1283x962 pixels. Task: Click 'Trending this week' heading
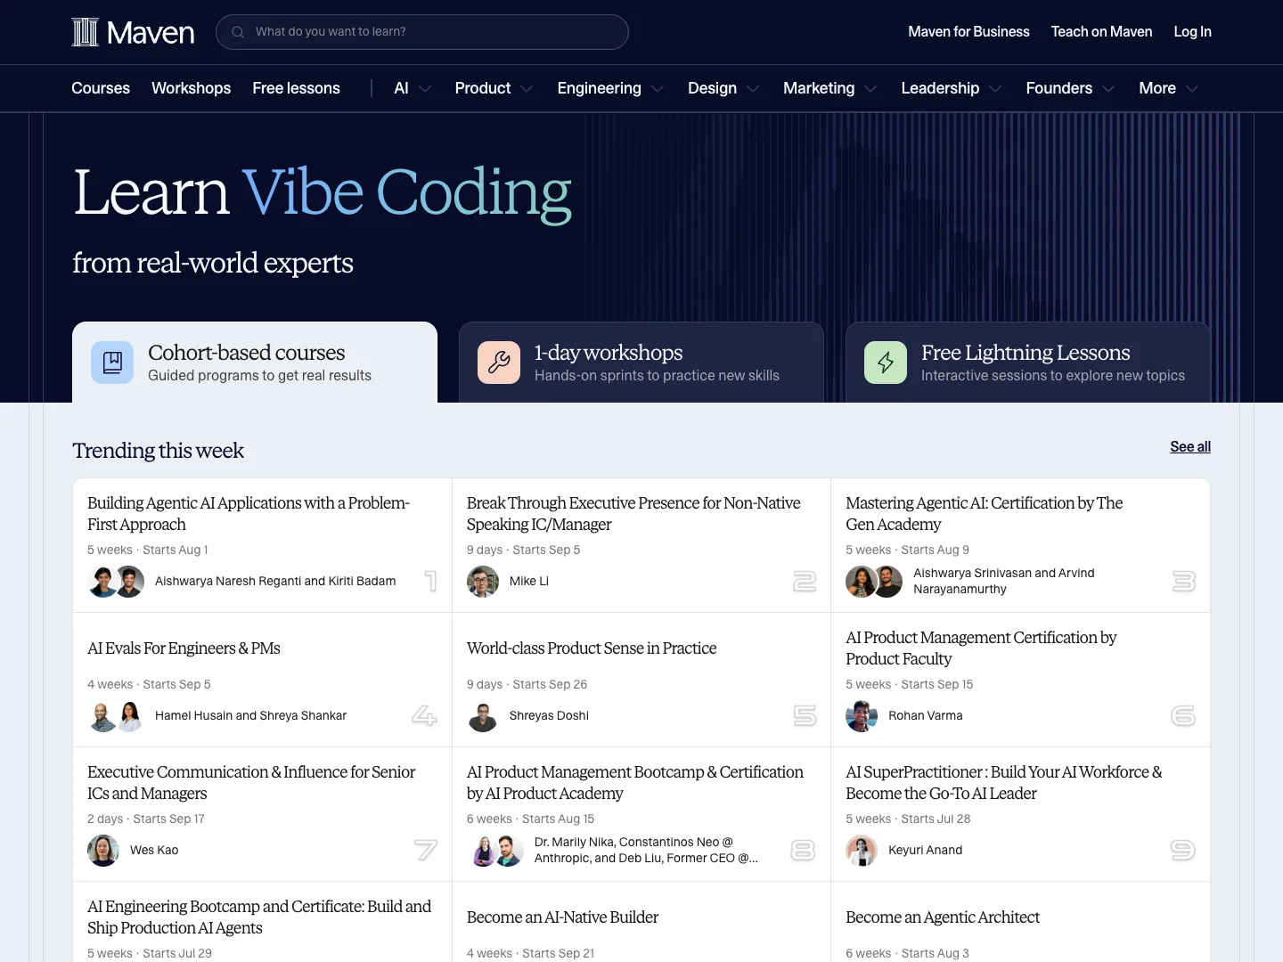coord(158,451)
